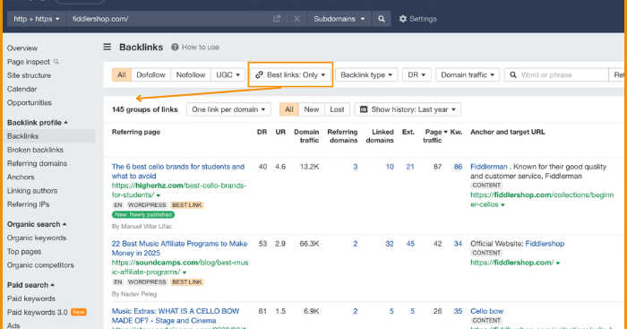The image size is (627, 329).
Task: Select the Dofollow filter
Action: (150, 74)
